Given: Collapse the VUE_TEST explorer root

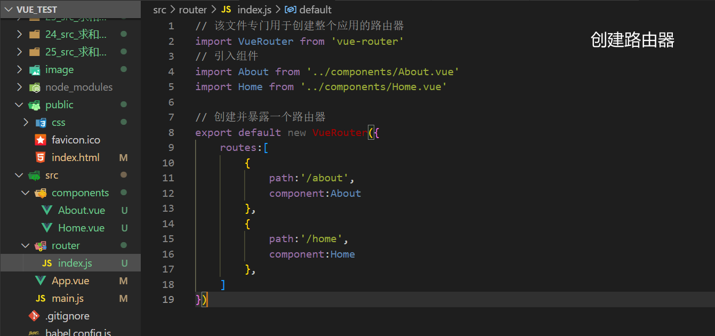Looking at the screenshot, I should (x=10, y=10).
